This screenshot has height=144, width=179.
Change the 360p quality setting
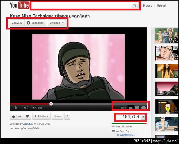click(123, 108)
